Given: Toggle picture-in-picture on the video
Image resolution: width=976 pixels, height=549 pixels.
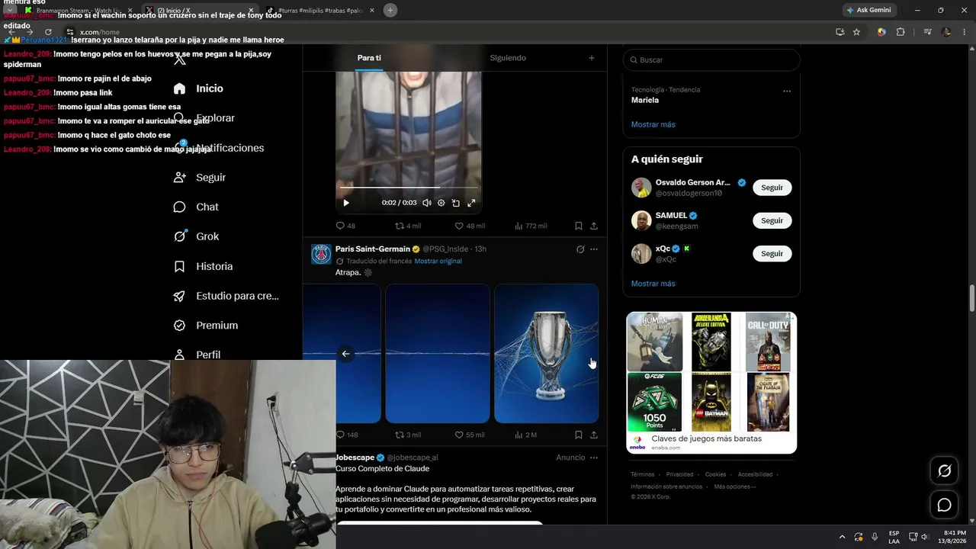Looking at the screenshot, I should (x=455, y=203).
